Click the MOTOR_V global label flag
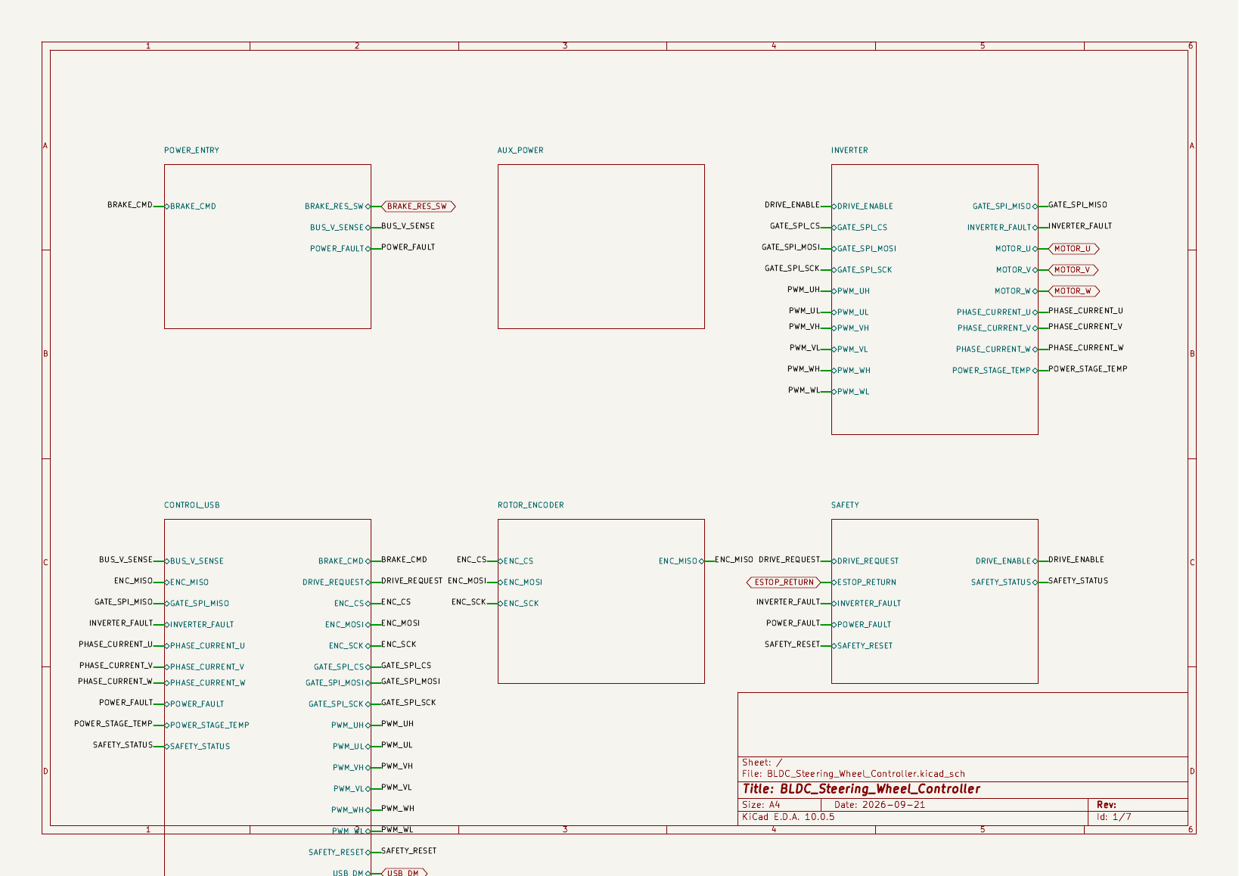This screenshot has width=1239, height=876. coord(1073,270)
